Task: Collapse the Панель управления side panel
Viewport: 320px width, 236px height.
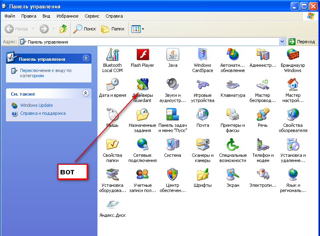Action: coord(86,58)
